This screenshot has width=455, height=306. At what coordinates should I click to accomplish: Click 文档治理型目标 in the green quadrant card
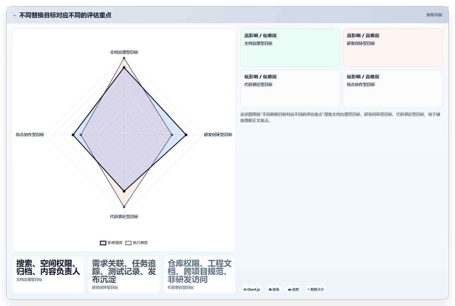point(258,43)
